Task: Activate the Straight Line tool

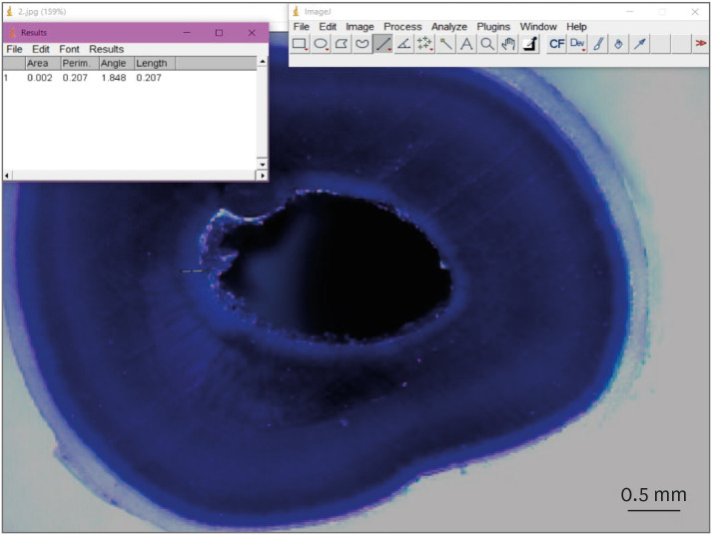Action: click(382, 44)
